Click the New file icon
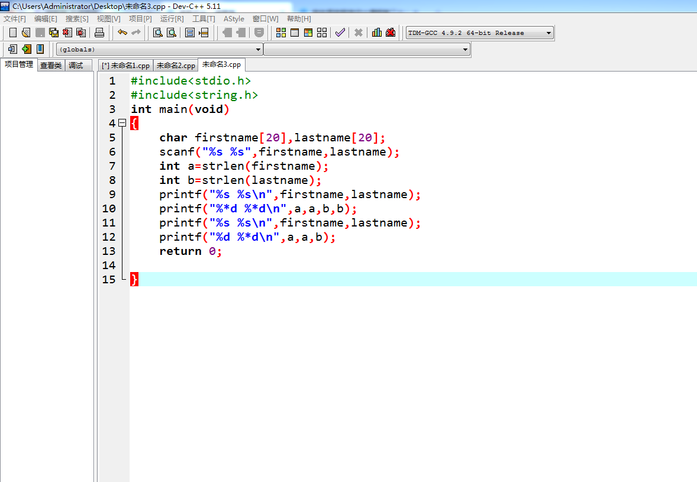The height and width of the screenshot is (482, 697). pyautogui.click(x=13, y=33)
